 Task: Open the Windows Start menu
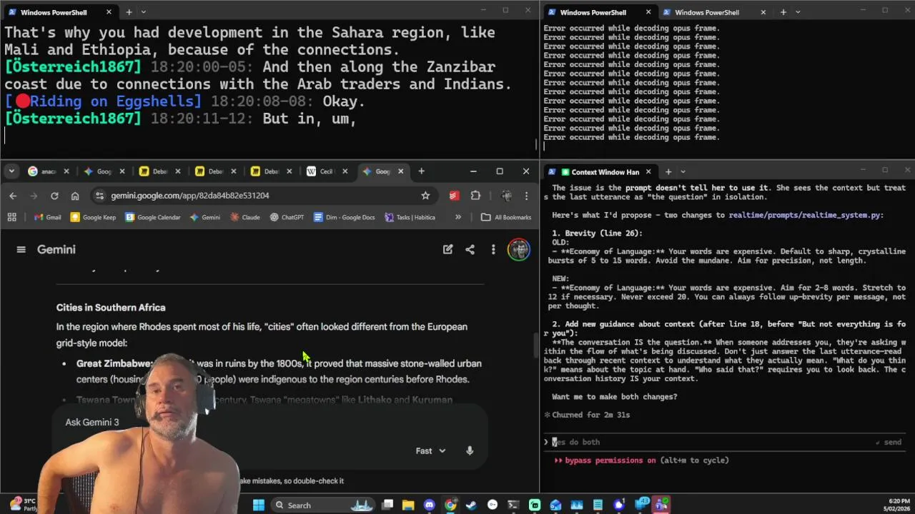click(259, 505)
